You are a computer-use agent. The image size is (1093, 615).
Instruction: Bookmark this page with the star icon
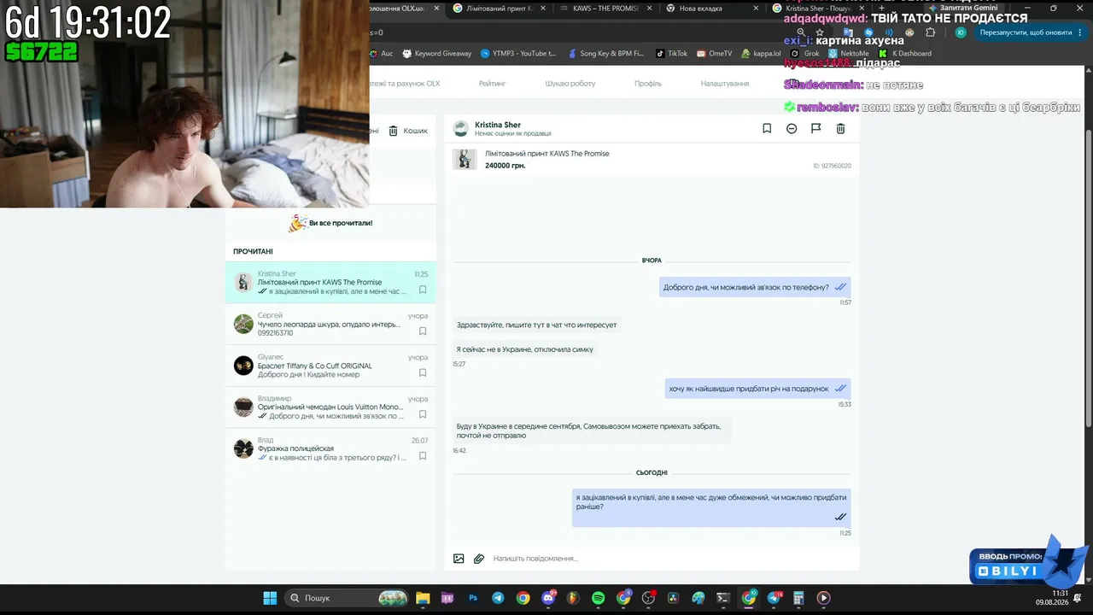click(820, 32)
